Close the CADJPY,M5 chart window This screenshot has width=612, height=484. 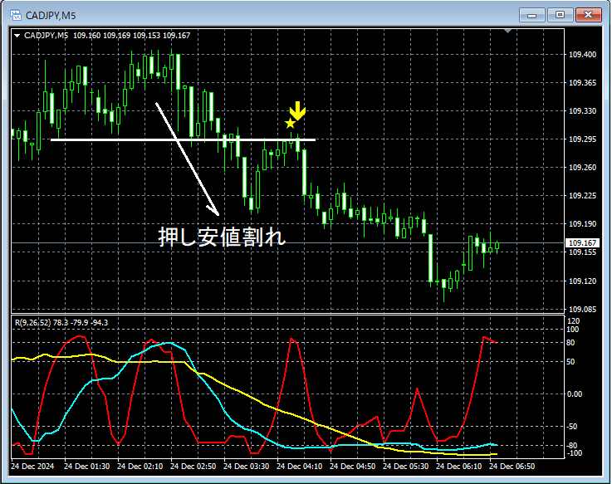[588, 15]
